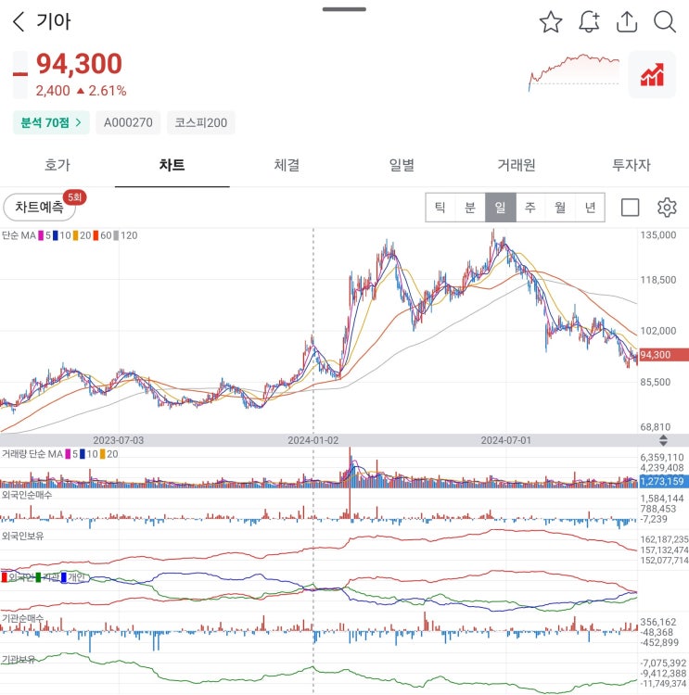Open the intraday mini chart thumbnail
689x695 pixels.
pos(574,73)
